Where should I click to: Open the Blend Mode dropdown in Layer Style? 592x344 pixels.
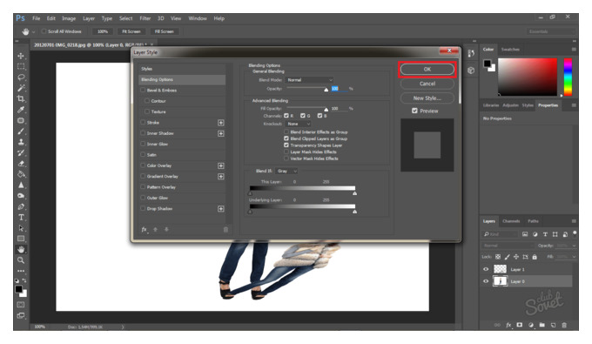click(310, 80)
